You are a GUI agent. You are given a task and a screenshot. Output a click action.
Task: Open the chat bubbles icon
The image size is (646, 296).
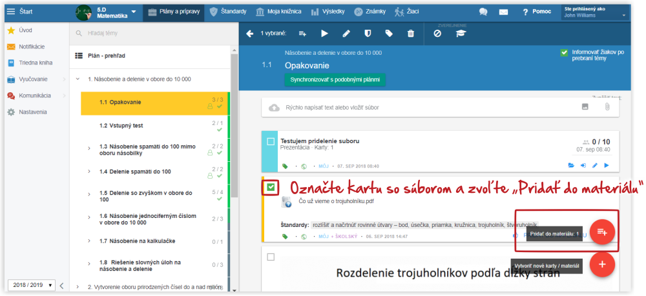click(x=483, y=12)
